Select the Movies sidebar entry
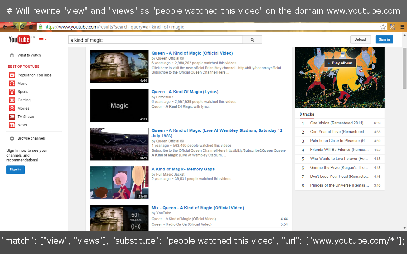407x254 pixels. [x=24, y=108]
